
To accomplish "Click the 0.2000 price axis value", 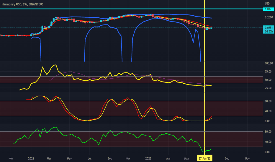I will tap(269, 17).
